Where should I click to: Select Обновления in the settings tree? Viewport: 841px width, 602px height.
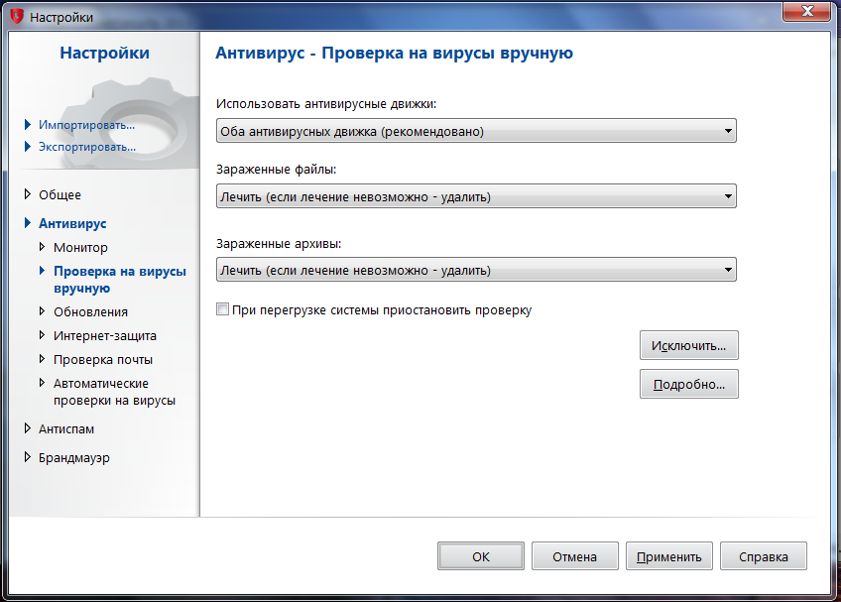(90, 311)
